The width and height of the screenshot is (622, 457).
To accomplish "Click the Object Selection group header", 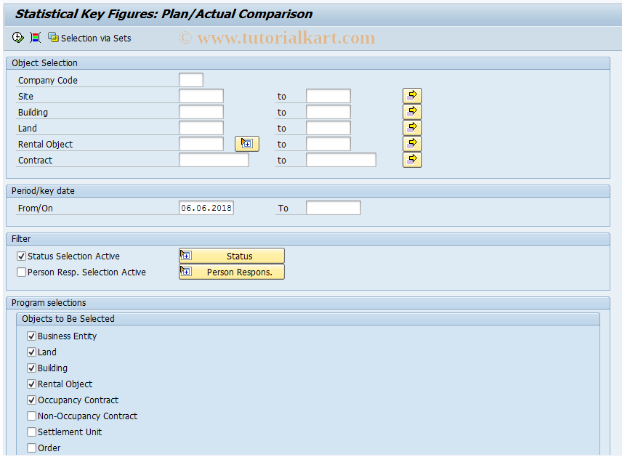I will coord(308,63).
